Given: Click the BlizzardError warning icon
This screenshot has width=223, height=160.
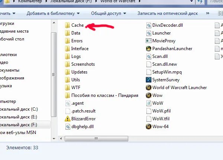Looking at the screenshot, I should tap(68, 119).
